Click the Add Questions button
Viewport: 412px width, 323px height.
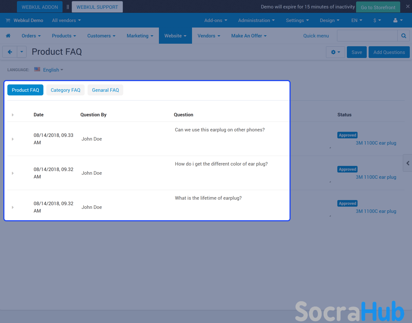coord(389,52)
